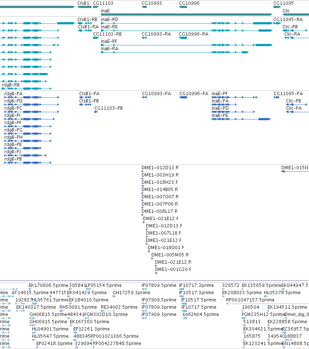The height and width of the screenshot is (349, 309).
Task: Click transcript inaE-RE
Action: [x=109, y=27]
